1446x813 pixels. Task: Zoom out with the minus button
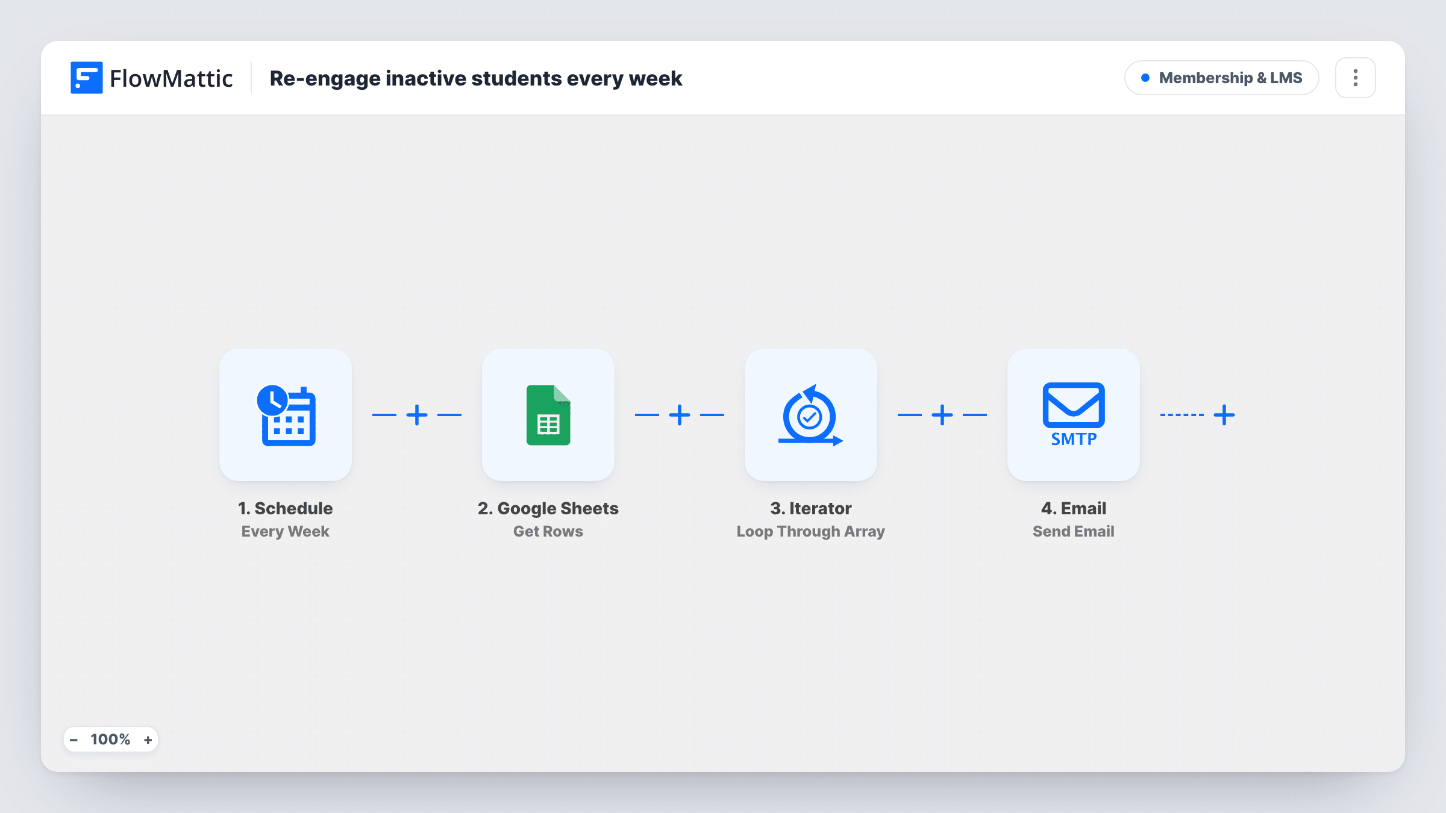coord(74,740)
